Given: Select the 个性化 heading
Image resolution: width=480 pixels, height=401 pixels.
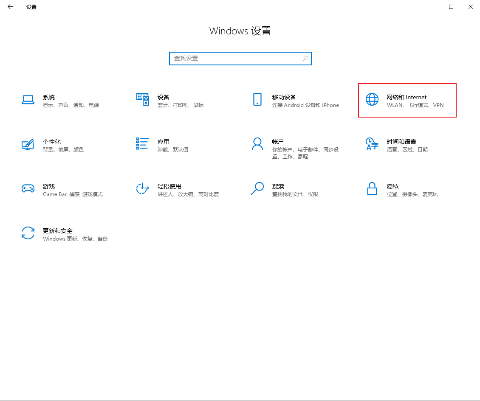Looking at the screenshot, I should pyautogui.click(x=52, y=142).
